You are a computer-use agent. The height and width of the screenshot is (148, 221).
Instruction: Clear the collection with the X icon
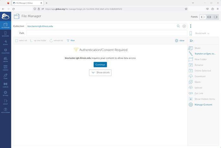(x=184, y=26)
